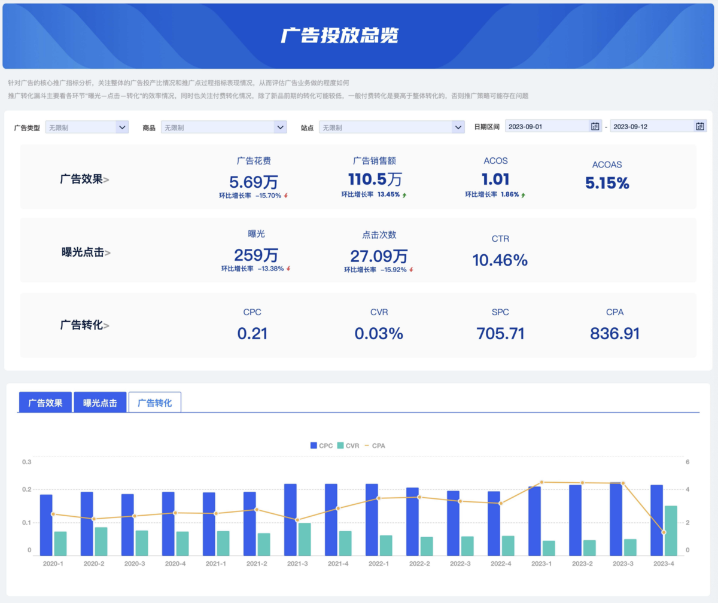The image size is (718, 603).
Task: Click the chevron arrow beside 广告转化 heading
Action: [107, 326]
